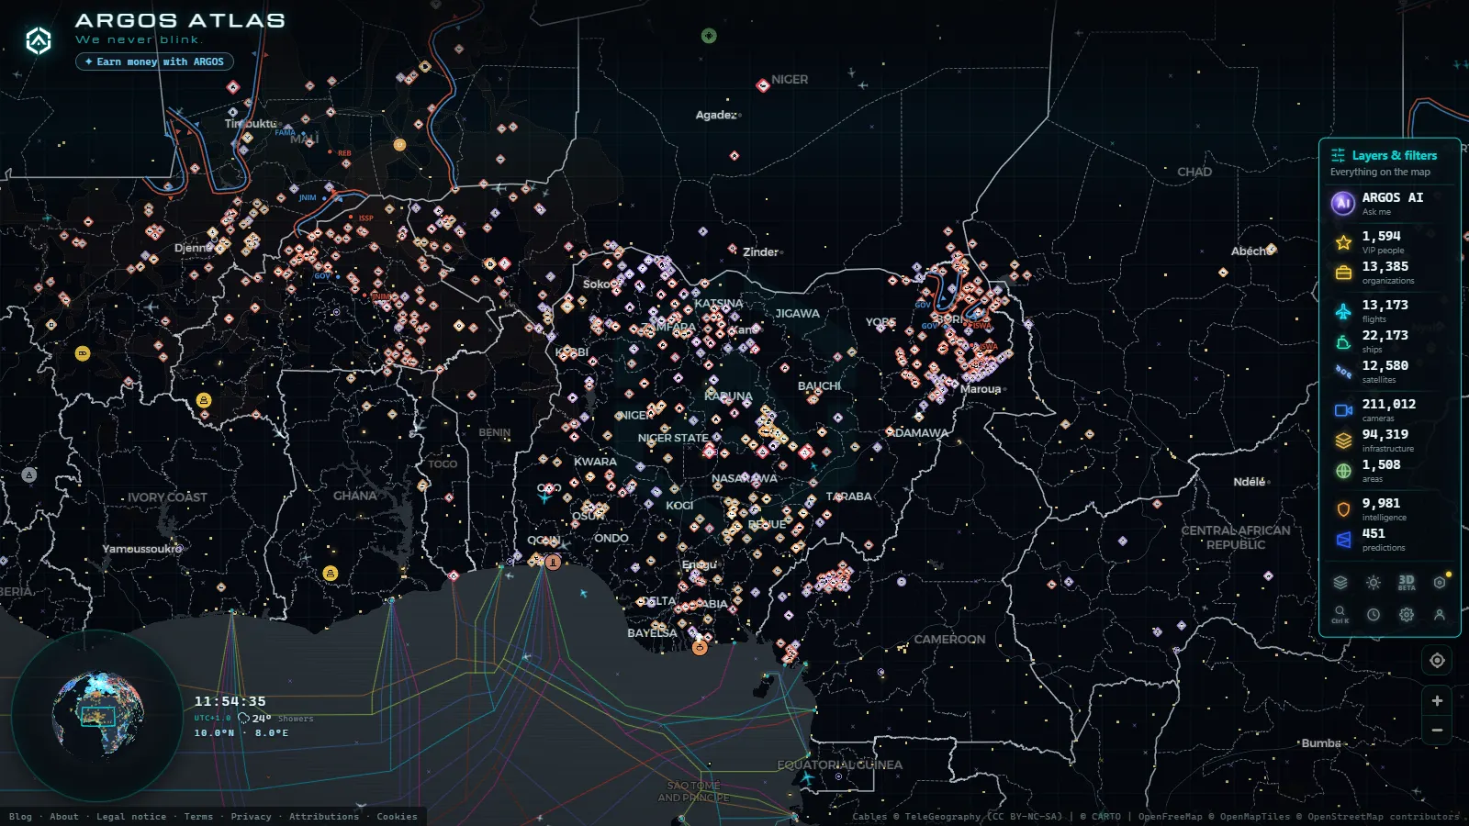The height and width of the screenshot is (826, 1469).
Task: Toggle the infrastructure layer icon
Action: point(1343,441)
